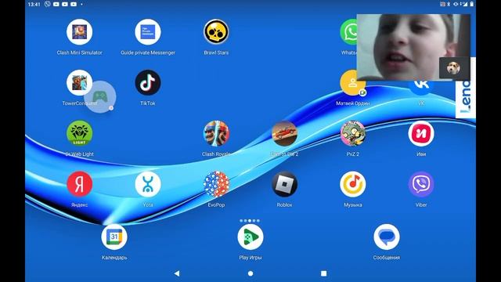Tap the Viber status bar notification icon
Viewport: 501px width, 282px height.
47,4
